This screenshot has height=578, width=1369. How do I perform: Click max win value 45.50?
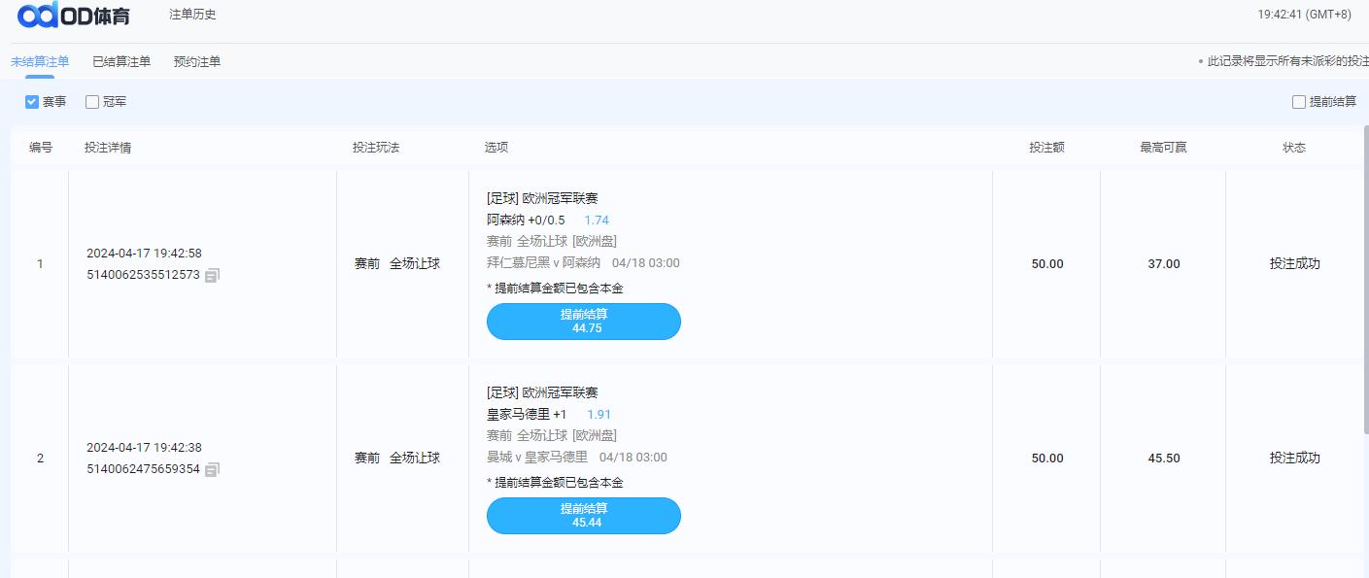[x=1164, y=459]
